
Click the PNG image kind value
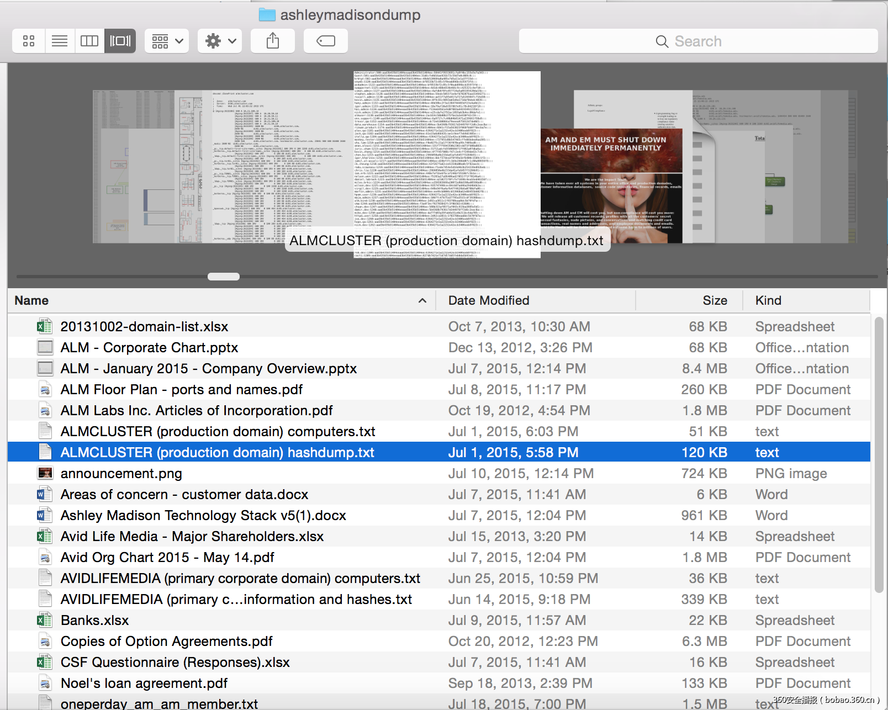(791, 473)
